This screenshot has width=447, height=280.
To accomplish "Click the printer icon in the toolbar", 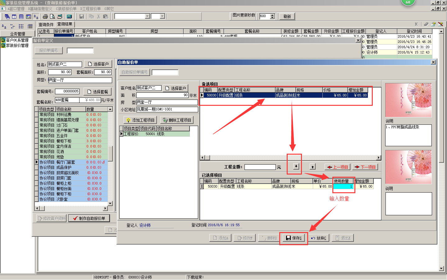I will tap(45, 16).
